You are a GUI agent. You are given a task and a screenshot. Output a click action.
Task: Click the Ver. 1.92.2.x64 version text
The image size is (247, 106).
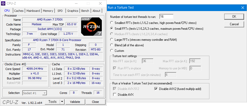click(x=32, y=103)
